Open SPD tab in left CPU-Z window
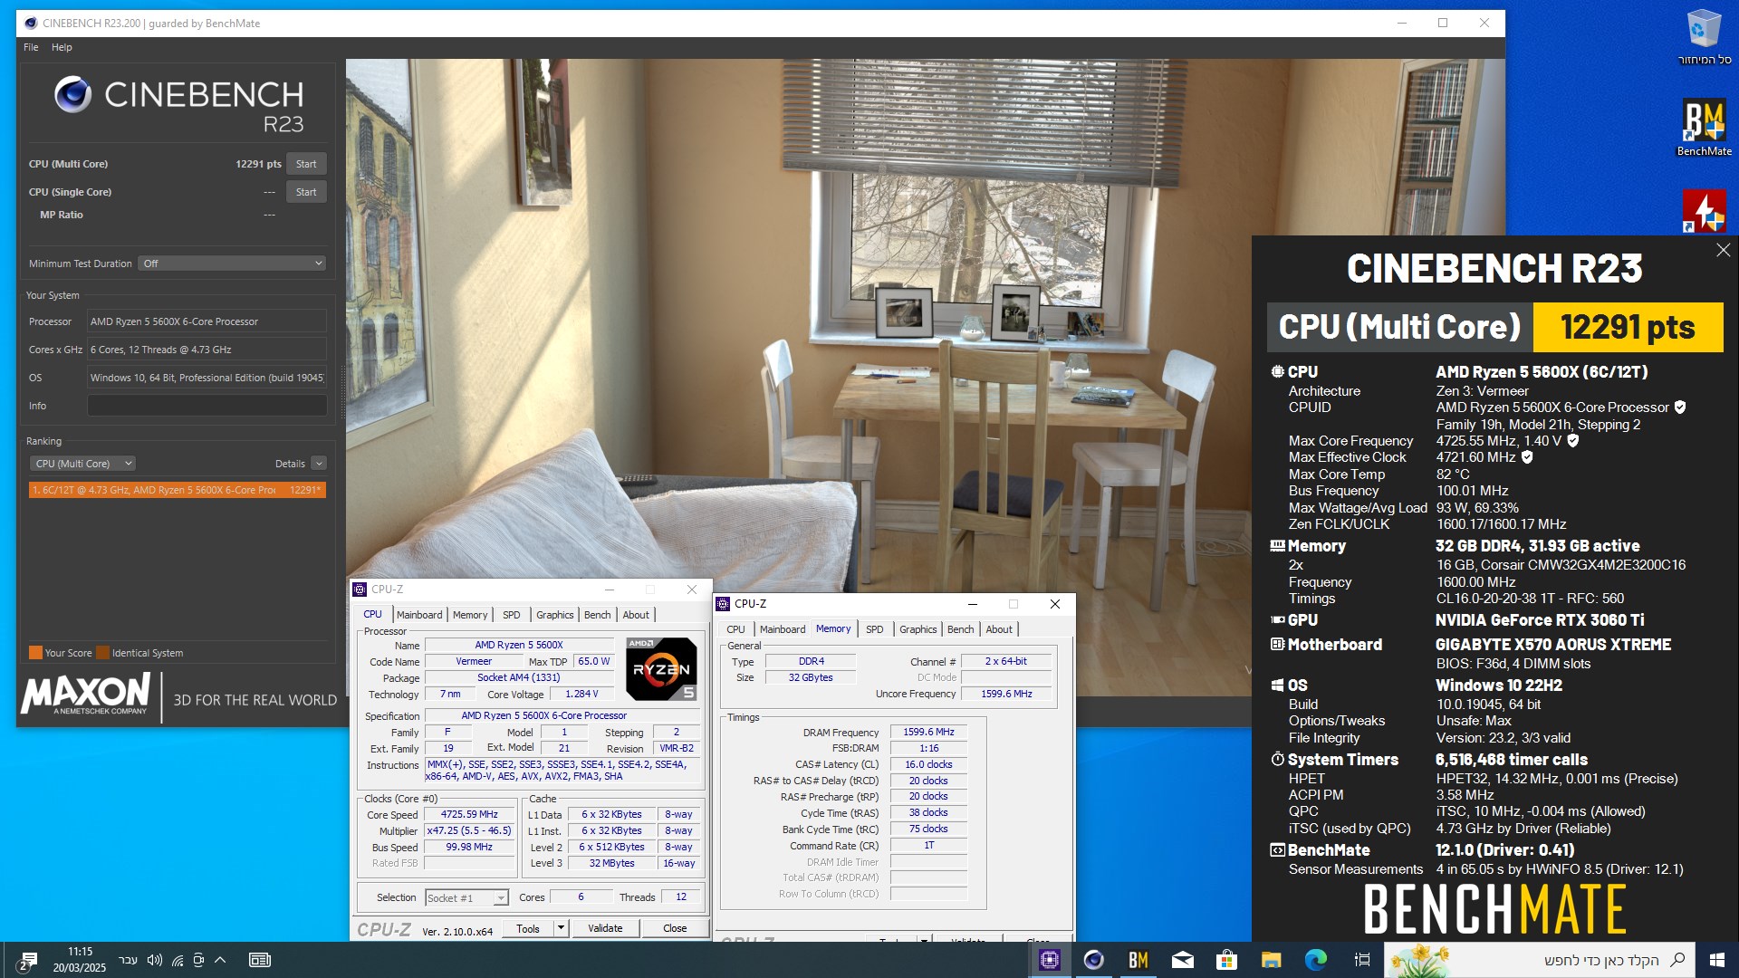This screenshot has width=1739, height=978. pos(512,615)
